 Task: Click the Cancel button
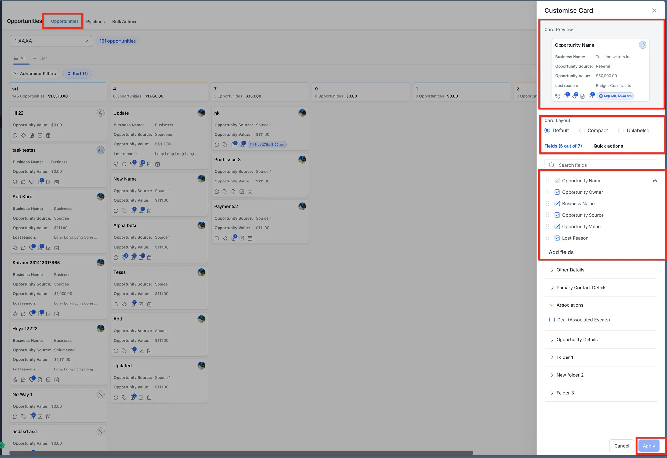(x=621, y=446)
